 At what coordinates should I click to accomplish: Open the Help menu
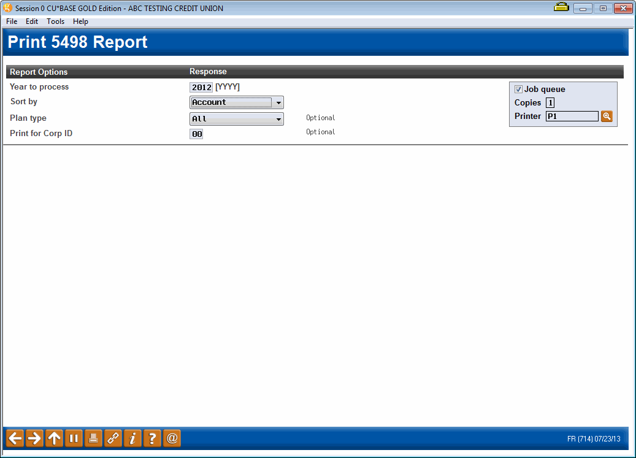pos(80,21)
